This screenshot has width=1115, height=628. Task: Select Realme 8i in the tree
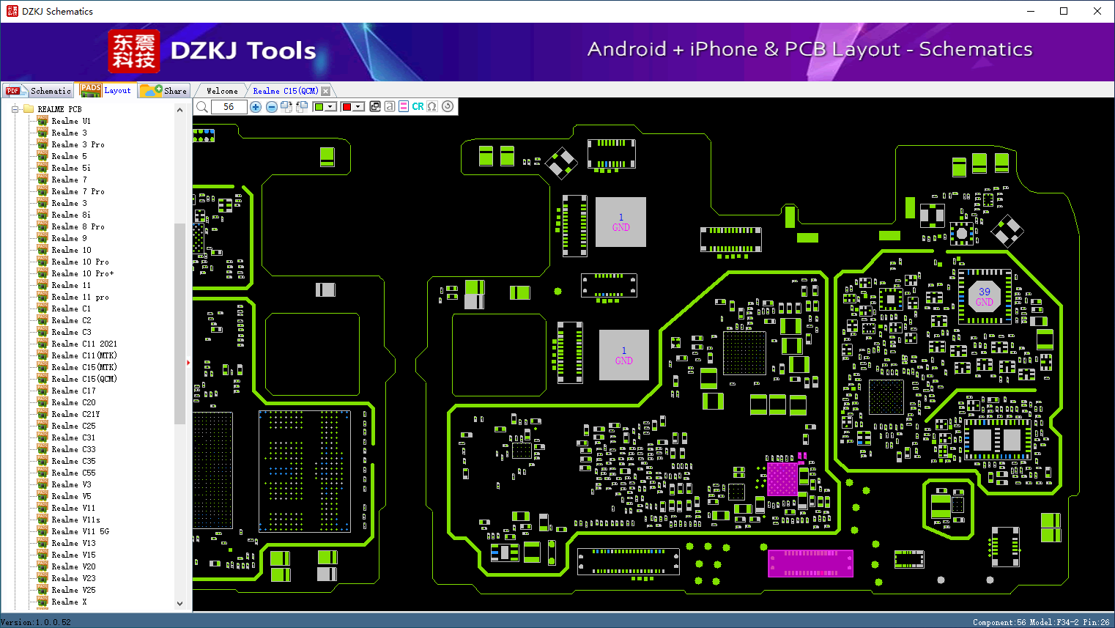[71, 215]
